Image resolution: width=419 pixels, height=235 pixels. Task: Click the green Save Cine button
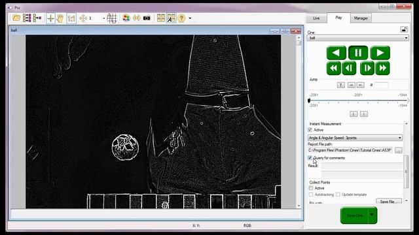(x=354, y=215)
